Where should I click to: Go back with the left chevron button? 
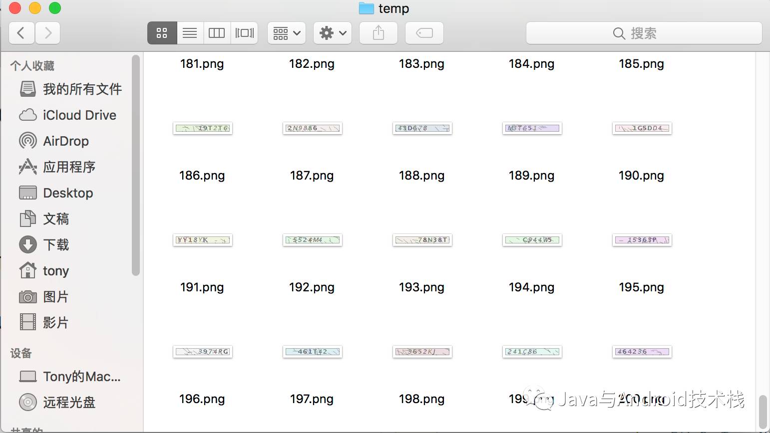tap(21, 33)
